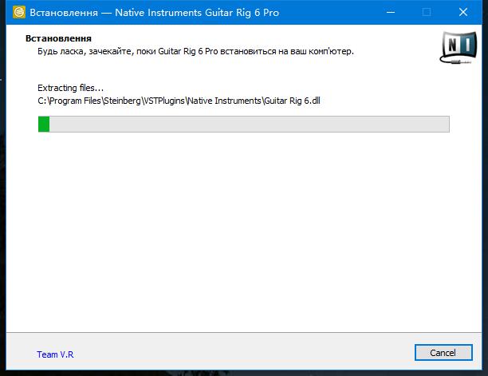Click the green filled part of progress bar
The height and width of the screenshot is (376, 488).
pos(44,124)
